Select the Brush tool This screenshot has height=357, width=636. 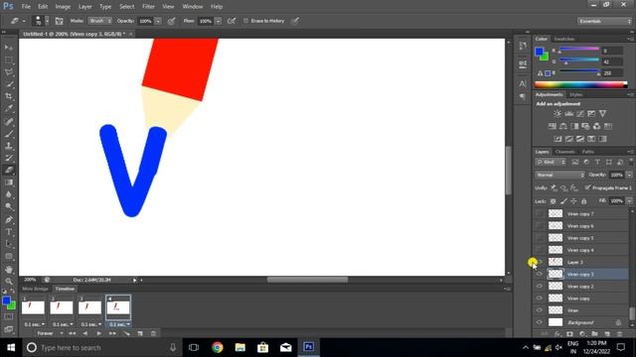pyautogui.click(x=9, y=134)
